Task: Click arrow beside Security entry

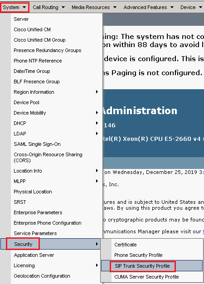Action: point(97,244)
